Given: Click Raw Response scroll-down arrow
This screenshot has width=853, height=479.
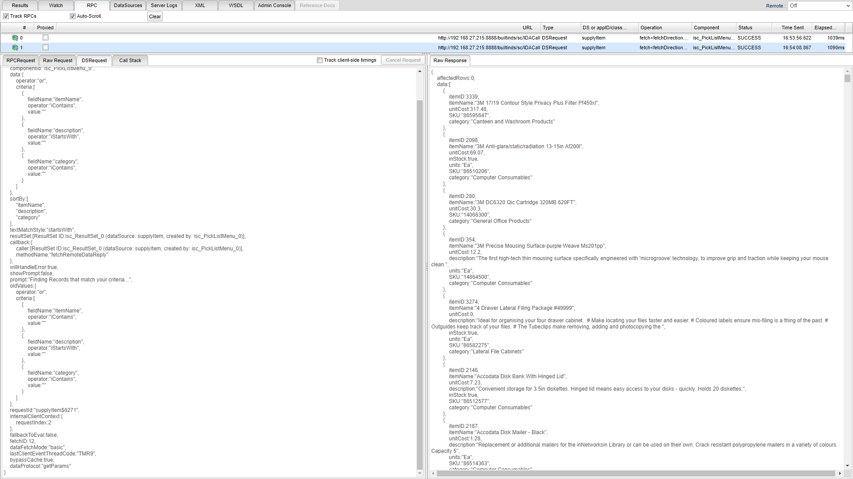Looking at the screenshot, I should pyautogui.click(x=847, y=466).
